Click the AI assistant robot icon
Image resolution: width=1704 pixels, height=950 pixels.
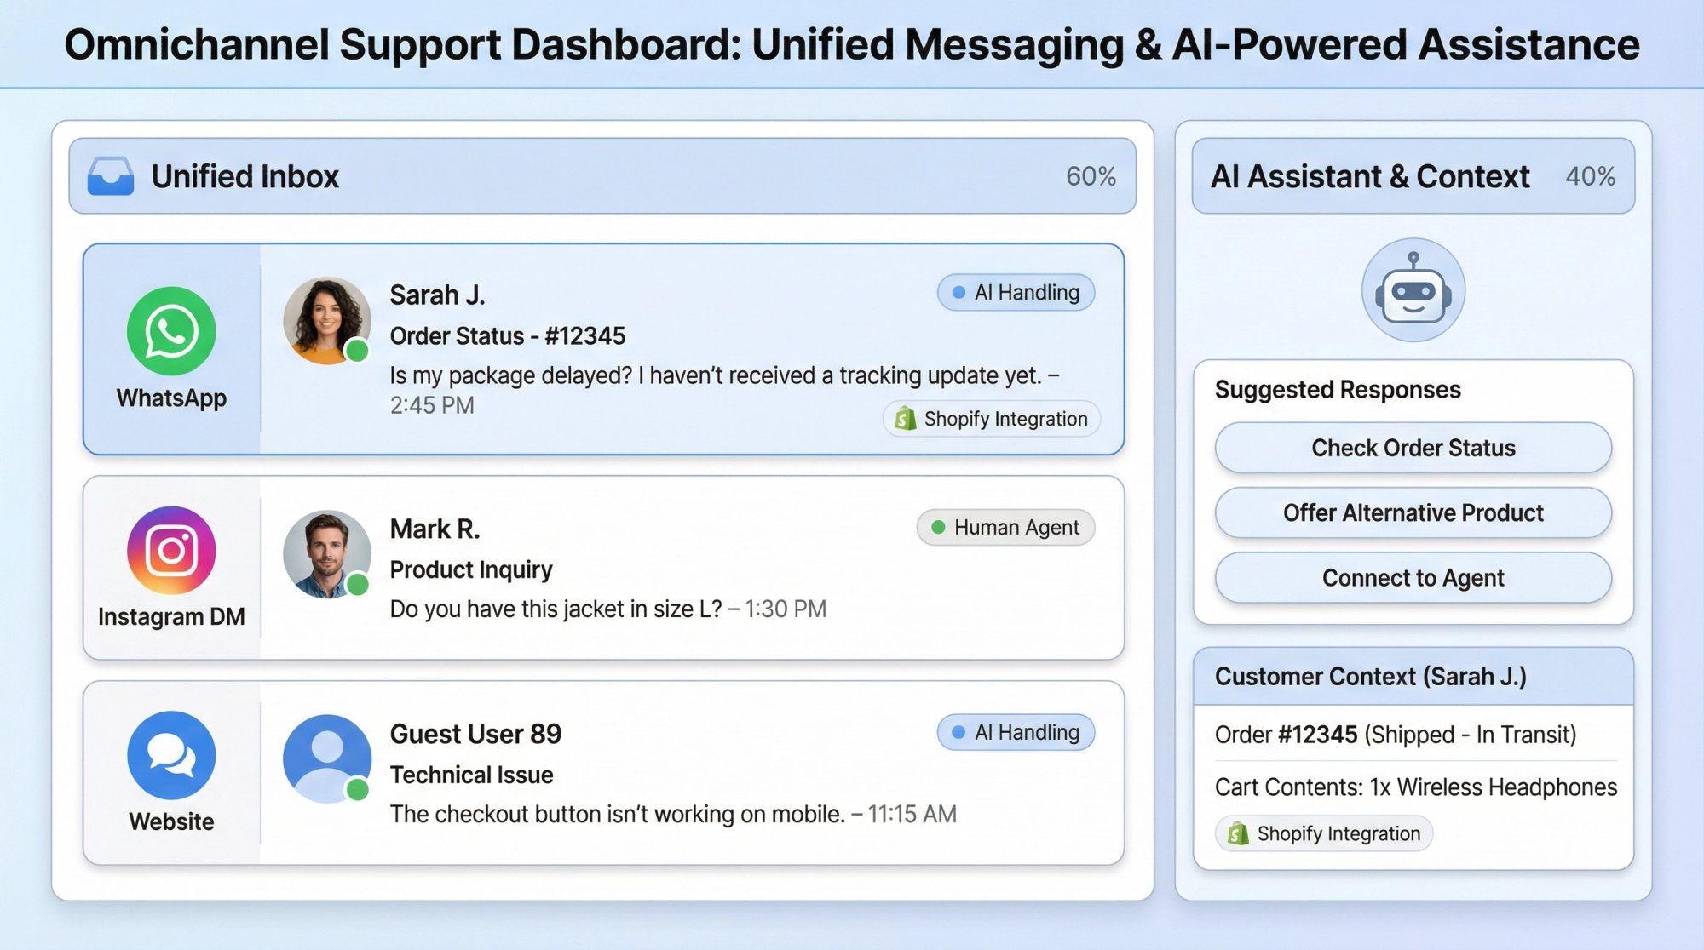pyautogui.click(x=1413, y=290)
